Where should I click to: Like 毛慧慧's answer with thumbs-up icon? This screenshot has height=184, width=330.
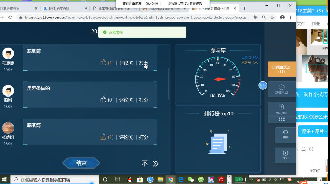[103, 62]
